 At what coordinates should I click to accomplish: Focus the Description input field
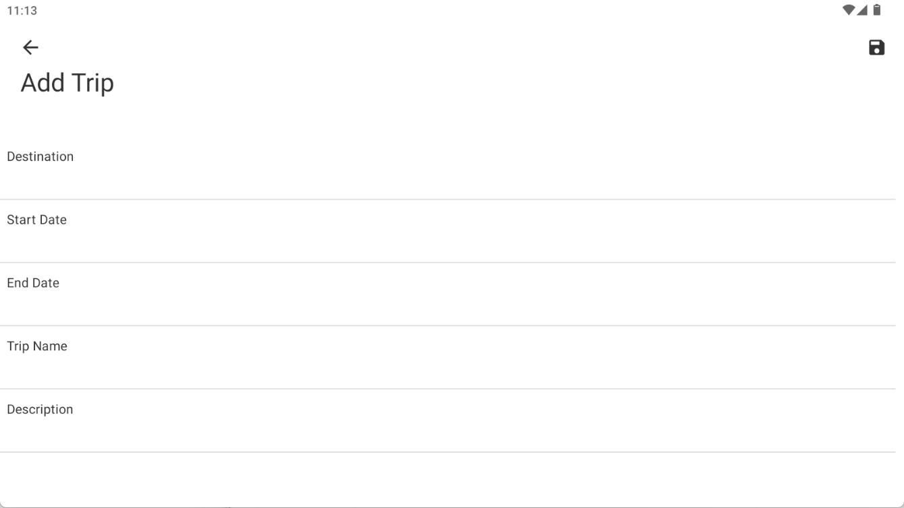coord(448,421)
